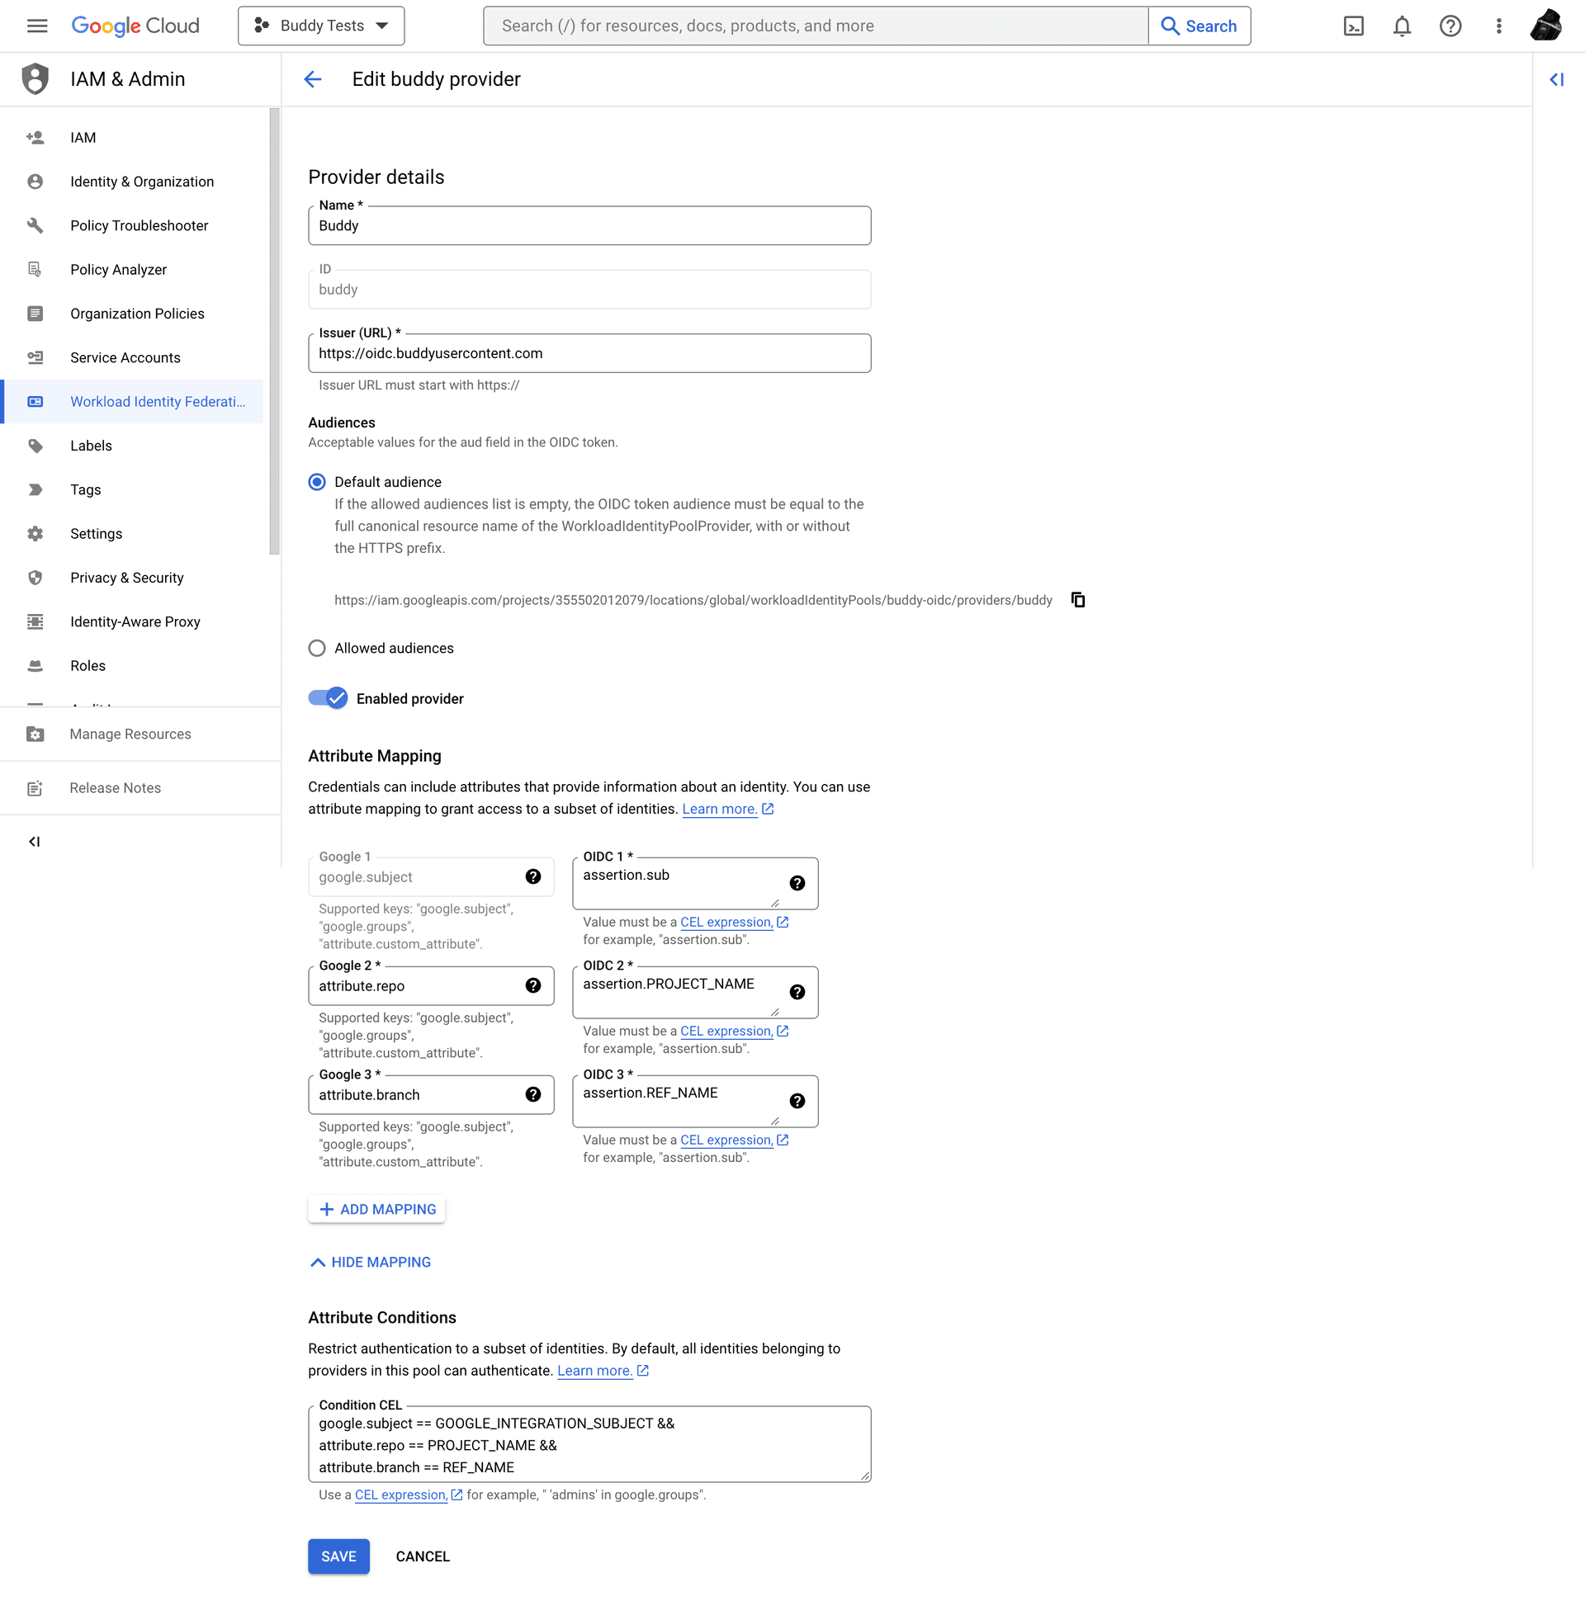Select the Default audience radio button
1585x1601 pixels.
(317, 482)
